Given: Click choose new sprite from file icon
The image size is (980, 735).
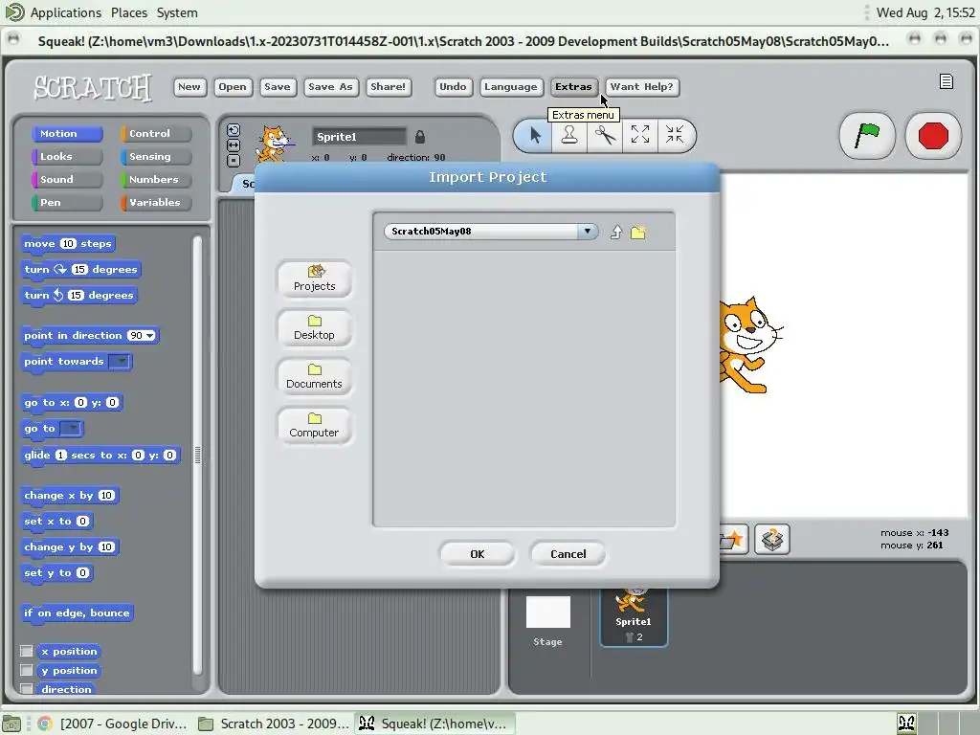Looking at the screenshot, I should click(733, 540).
